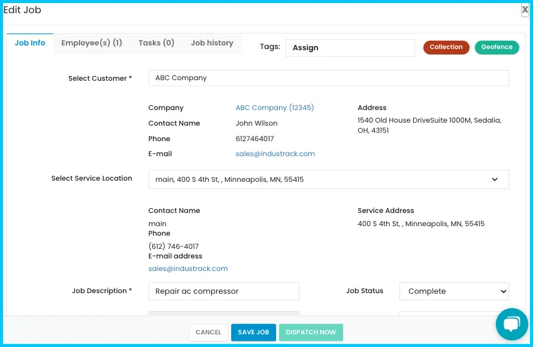Viewport: 533px width, 347px height.
Task: Open the Job Status dropdown showing Complete
Action: 454,291
